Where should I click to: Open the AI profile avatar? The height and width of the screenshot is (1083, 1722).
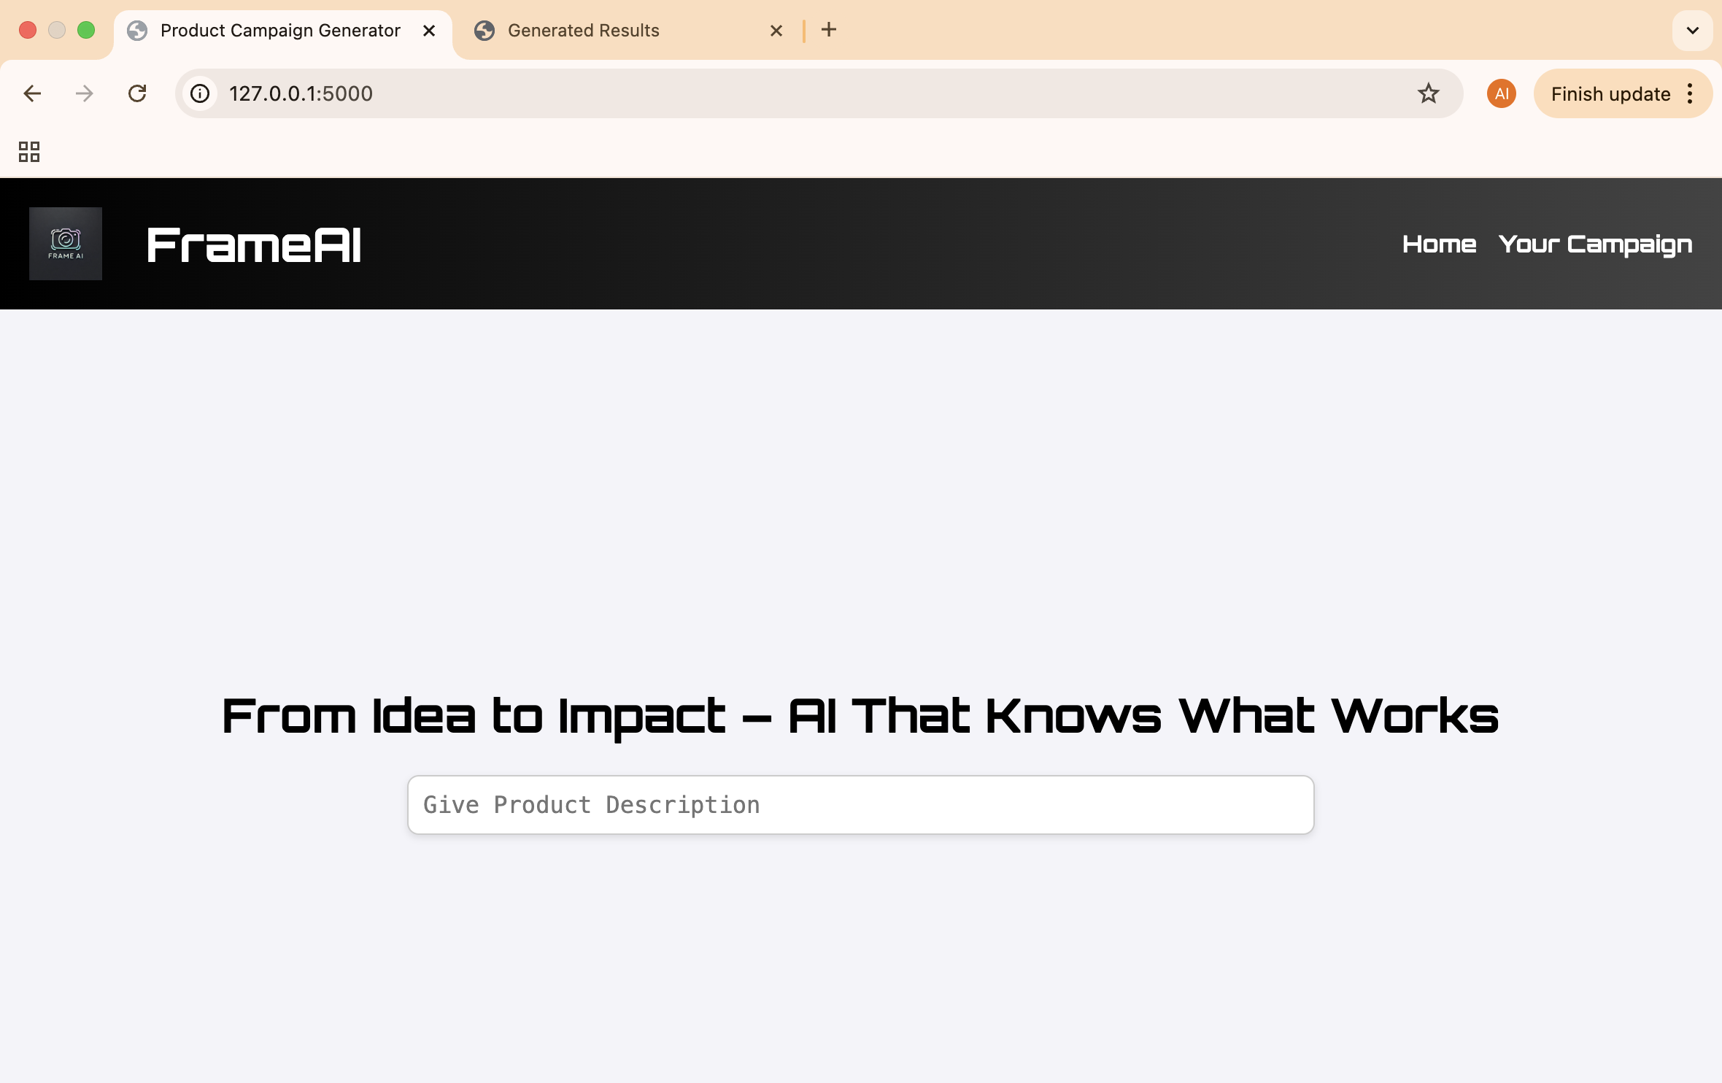click(1501, 93)
